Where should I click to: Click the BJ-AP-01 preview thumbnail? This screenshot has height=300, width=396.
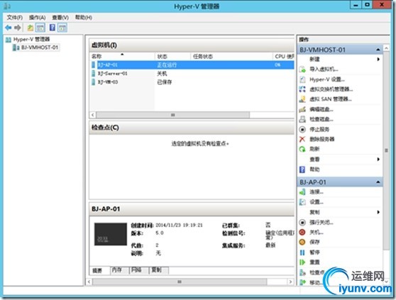(111, 234)
